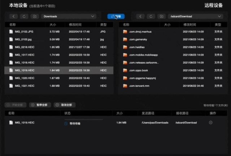
Task: Go back in local device panel
Action: click(13, 16)
